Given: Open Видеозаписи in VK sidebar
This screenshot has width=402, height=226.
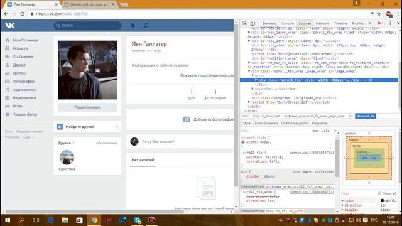Looking at the screenshot, I should tap(24, 98).
